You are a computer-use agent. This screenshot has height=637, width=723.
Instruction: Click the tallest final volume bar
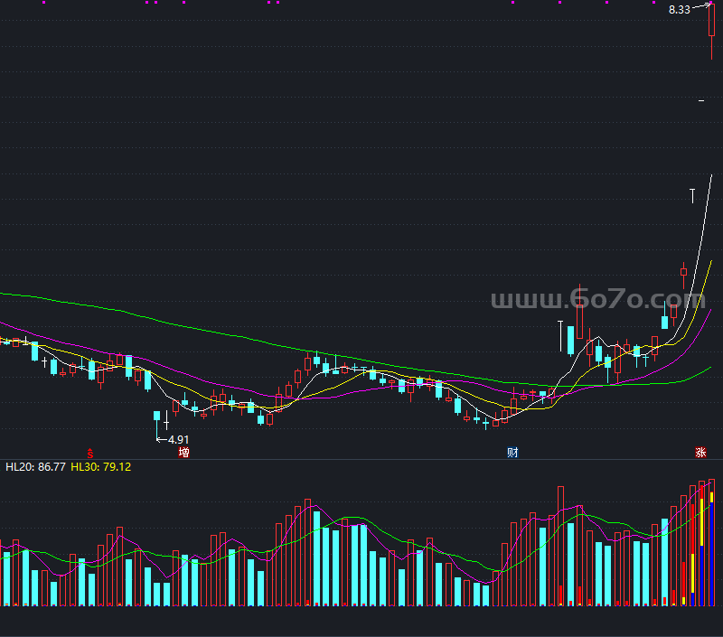711,542
